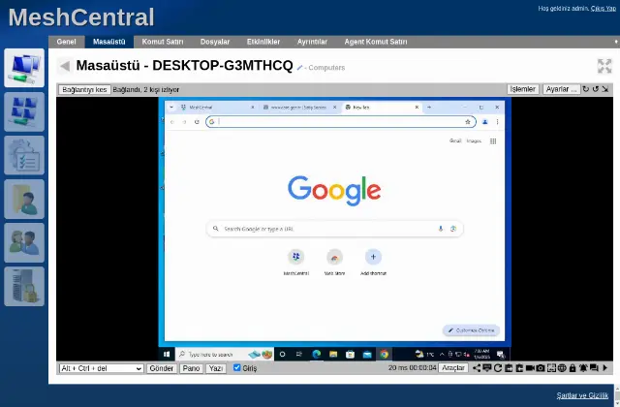Edit device name with pencil icon
Viewport: 620px width, 407px height.
point(299,68)
